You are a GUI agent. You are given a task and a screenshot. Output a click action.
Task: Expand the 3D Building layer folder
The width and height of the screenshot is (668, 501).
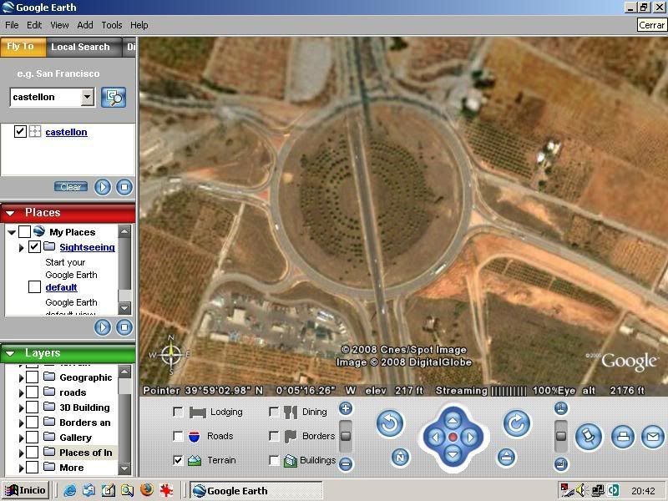pyautogui.click(x=22, y=407)
